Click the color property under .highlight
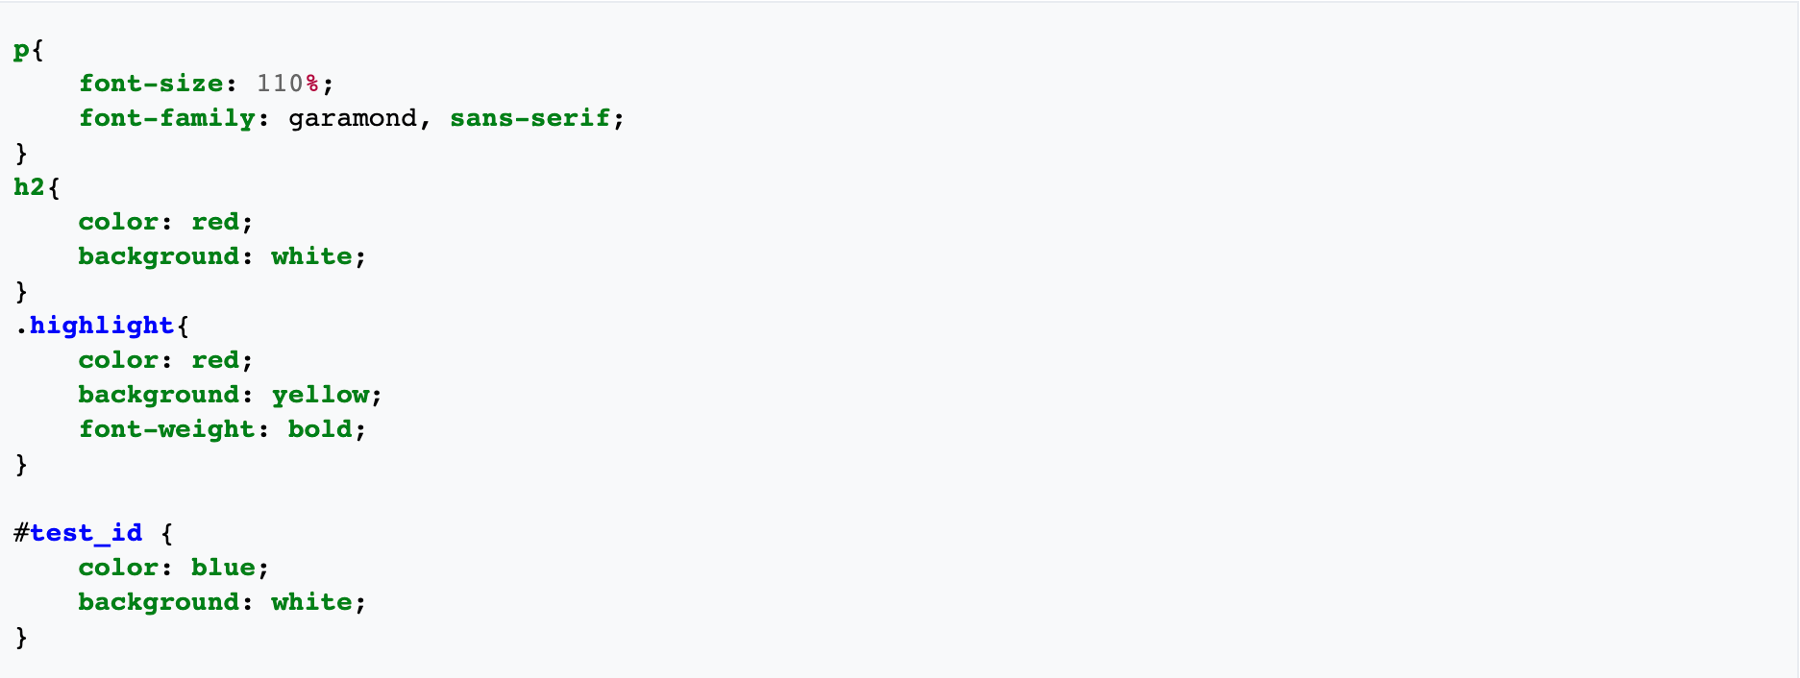 [x=118, y=360]
